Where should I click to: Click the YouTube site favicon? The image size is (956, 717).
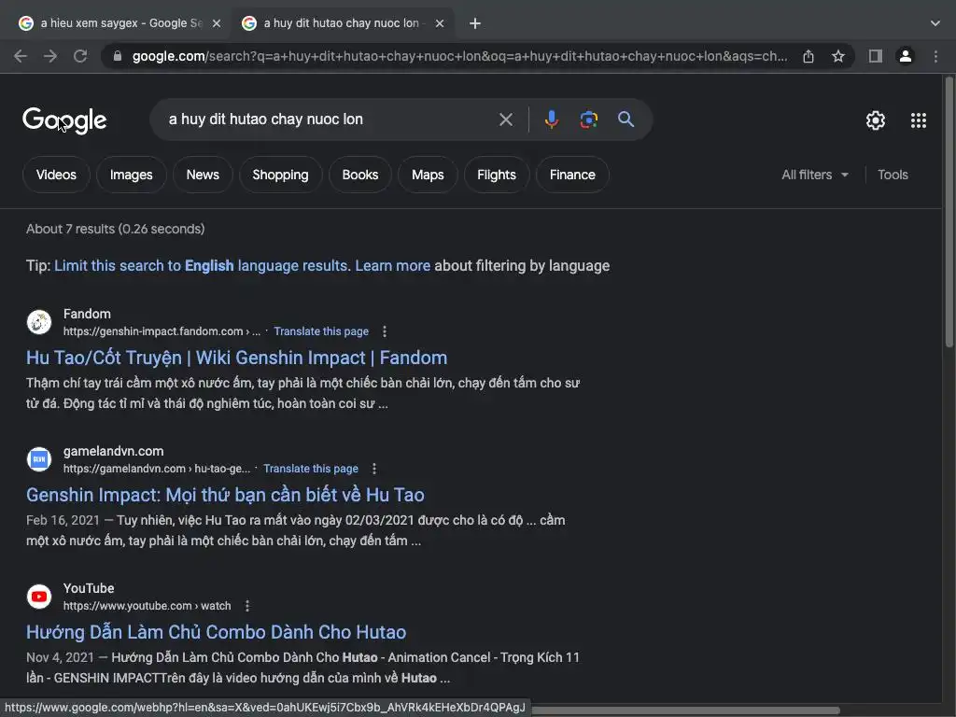click(x=39, y=597)
